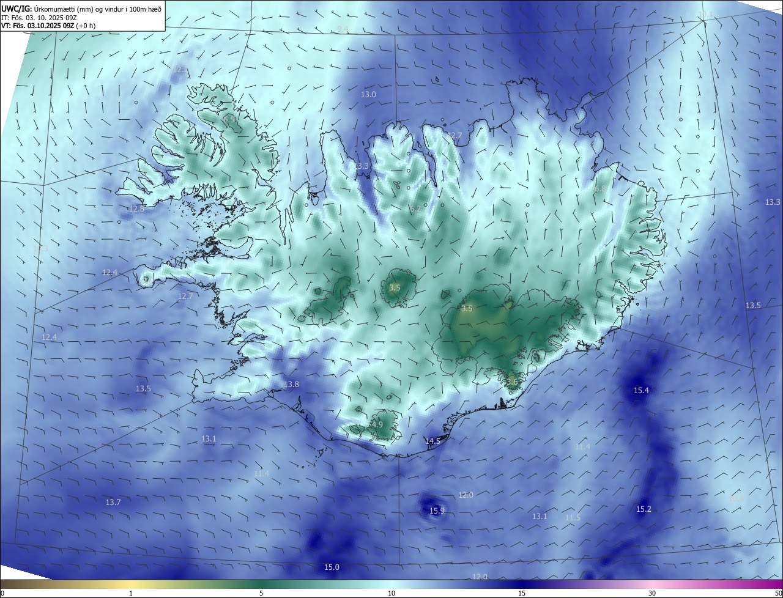Select the 14.5 value label on the coast
Image resolution: width=783 pixels, height=598 pixels.
[x=432, y=441]
